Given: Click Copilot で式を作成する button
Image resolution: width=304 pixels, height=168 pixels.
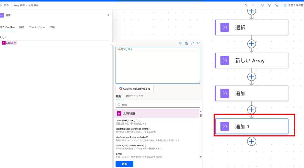Looking at the screenshot, I should click(135, 89).
